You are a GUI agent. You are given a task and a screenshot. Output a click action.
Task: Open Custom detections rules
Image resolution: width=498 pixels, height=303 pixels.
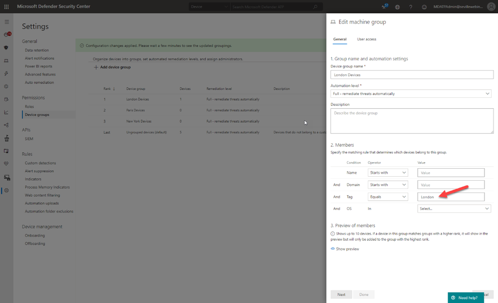pyautogui.click(x=40, y=163)
